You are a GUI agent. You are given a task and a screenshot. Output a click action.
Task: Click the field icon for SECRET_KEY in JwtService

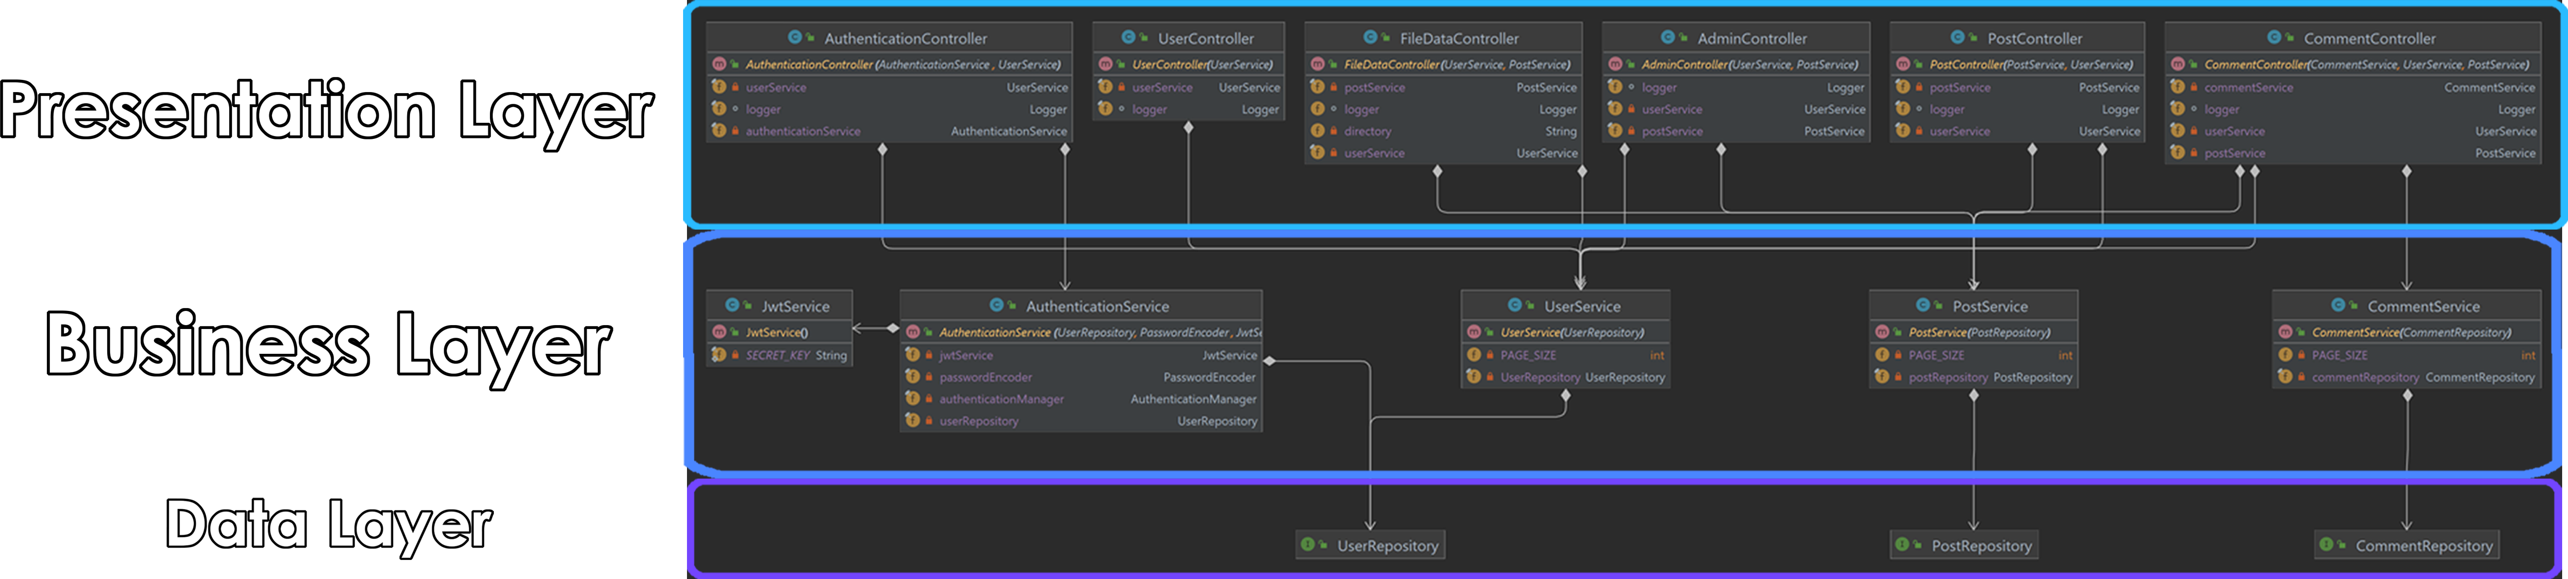[x=719, y=355]
